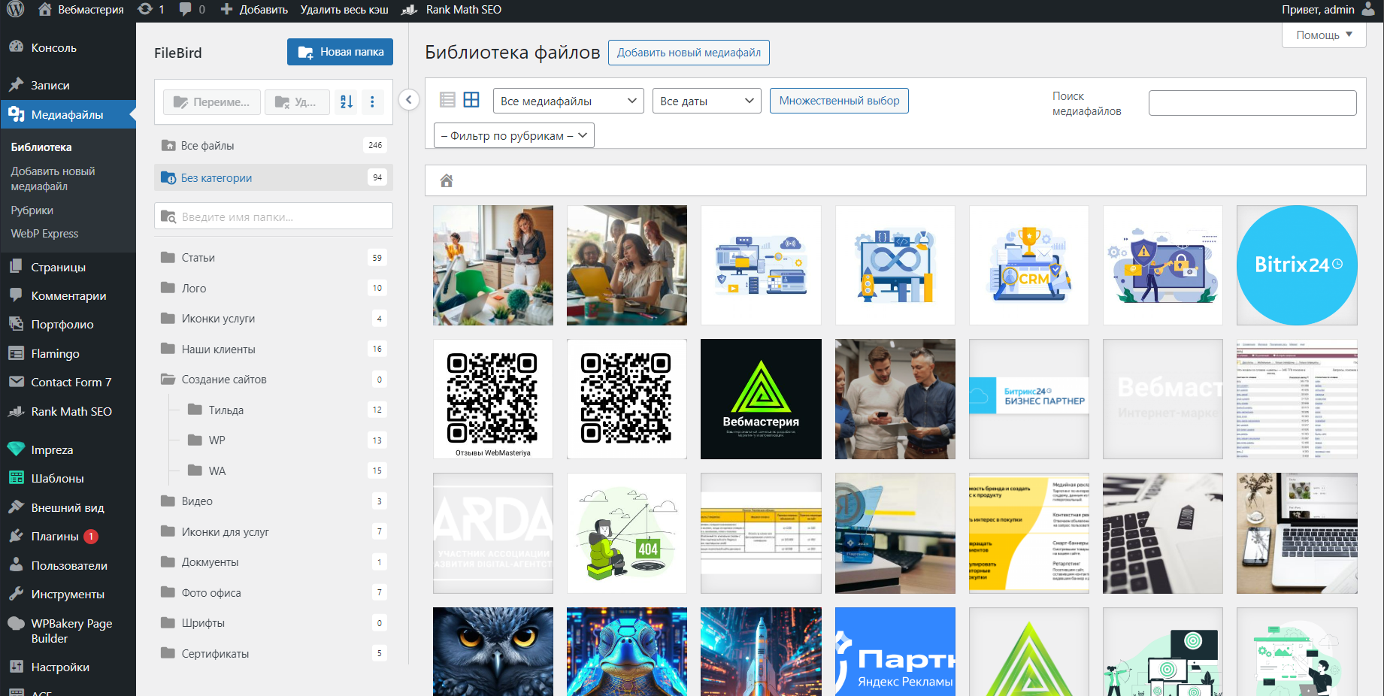This screenshot has height=696, width=1384.
Task: Select the owl image thumbnail
Action: click(493, 652)
